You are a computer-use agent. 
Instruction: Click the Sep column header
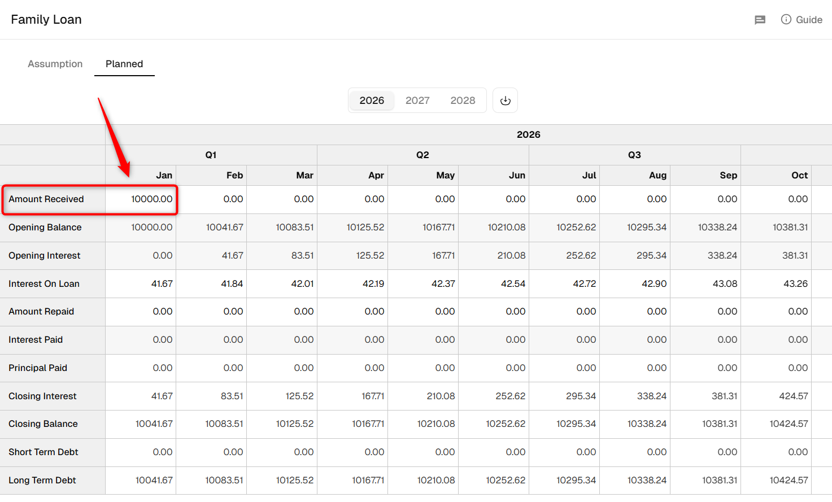click(x=729, y=176)
